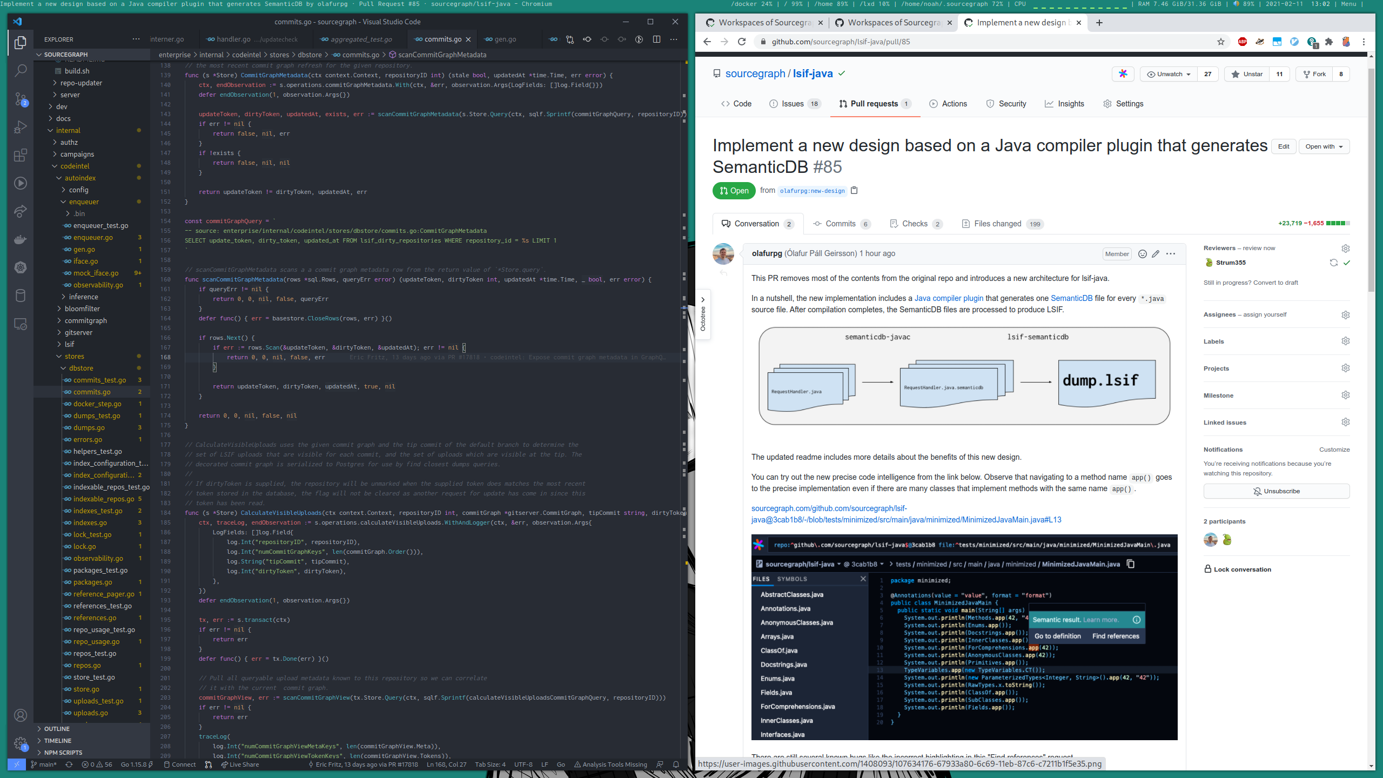Open new Chrome tab plus button
The image size is (1383, 778).
coord(1099,23)
